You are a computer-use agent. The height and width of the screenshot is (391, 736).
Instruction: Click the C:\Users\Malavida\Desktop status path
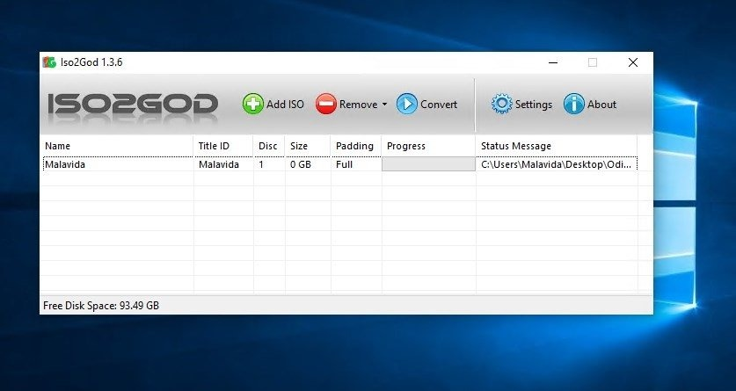(x=557, y=164)
